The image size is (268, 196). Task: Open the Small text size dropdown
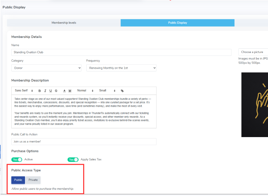tap(107, 91)
